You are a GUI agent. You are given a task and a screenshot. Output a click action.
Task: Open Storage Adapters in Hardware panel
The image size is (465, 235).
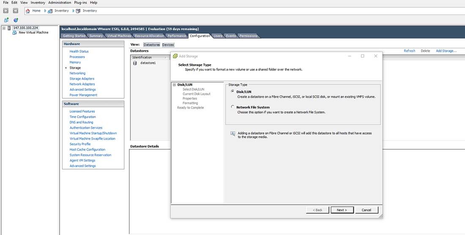click(x=82, y=79)
